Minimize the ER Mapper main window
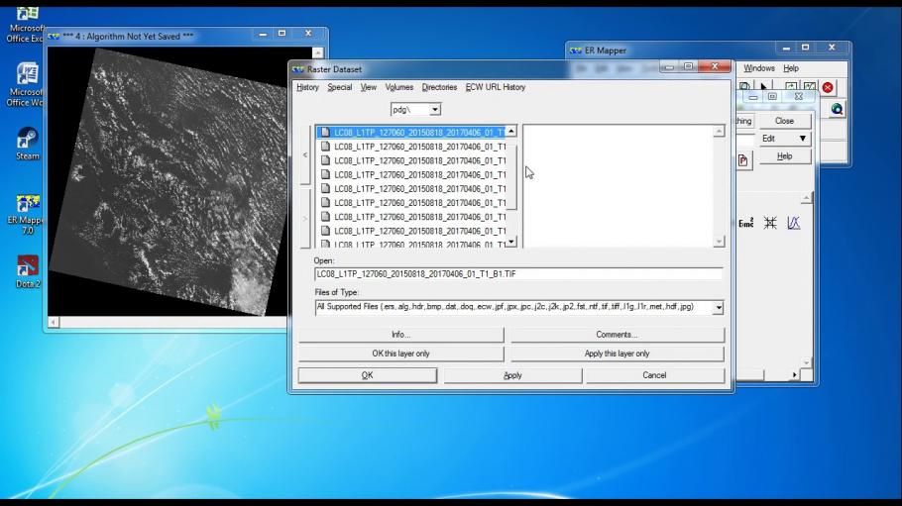The width and height of the screenshot is (902, 506). (786, 49)
